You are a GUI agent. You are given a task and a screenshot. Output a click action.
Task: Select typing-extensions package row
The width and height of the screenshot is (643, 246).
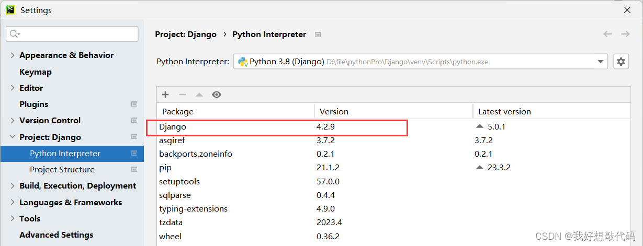click(x=393, y=209)
